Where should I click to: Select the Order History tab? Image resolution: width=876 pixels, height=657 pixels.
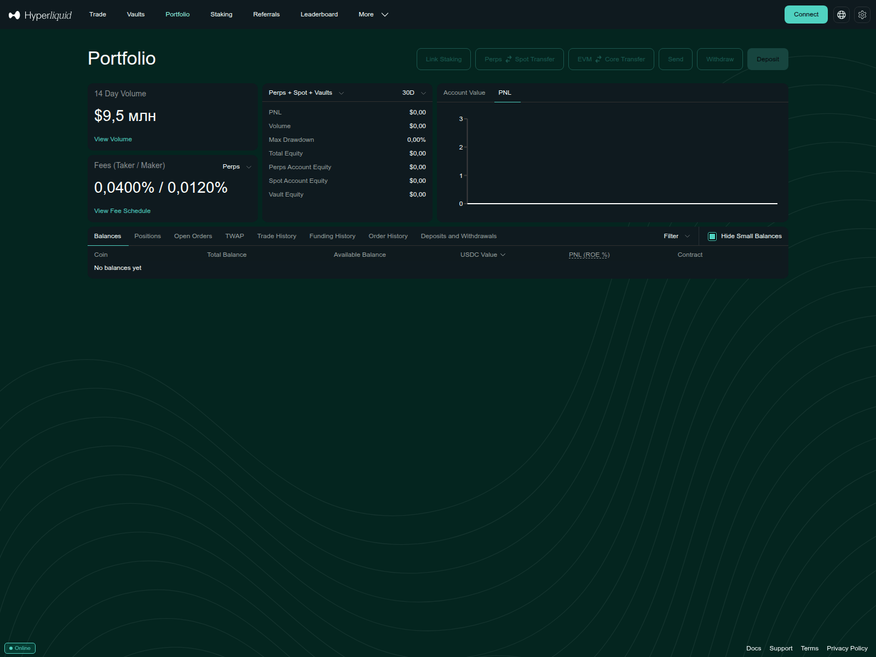388,237
